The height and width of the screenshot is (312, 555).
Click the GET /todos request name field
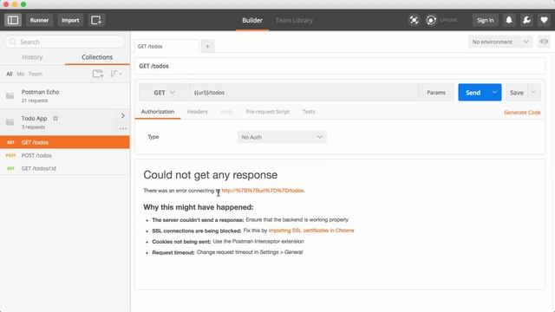click(340, 66)
